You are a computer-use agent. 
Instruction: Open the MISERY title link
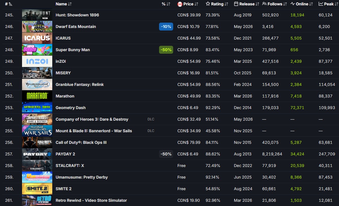coord(63,73)
